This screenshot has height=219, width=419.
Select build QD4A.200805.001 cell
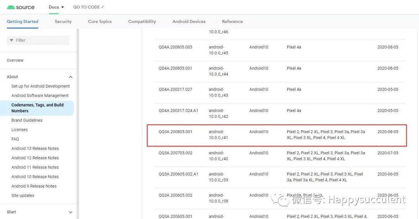pos(175,68)
